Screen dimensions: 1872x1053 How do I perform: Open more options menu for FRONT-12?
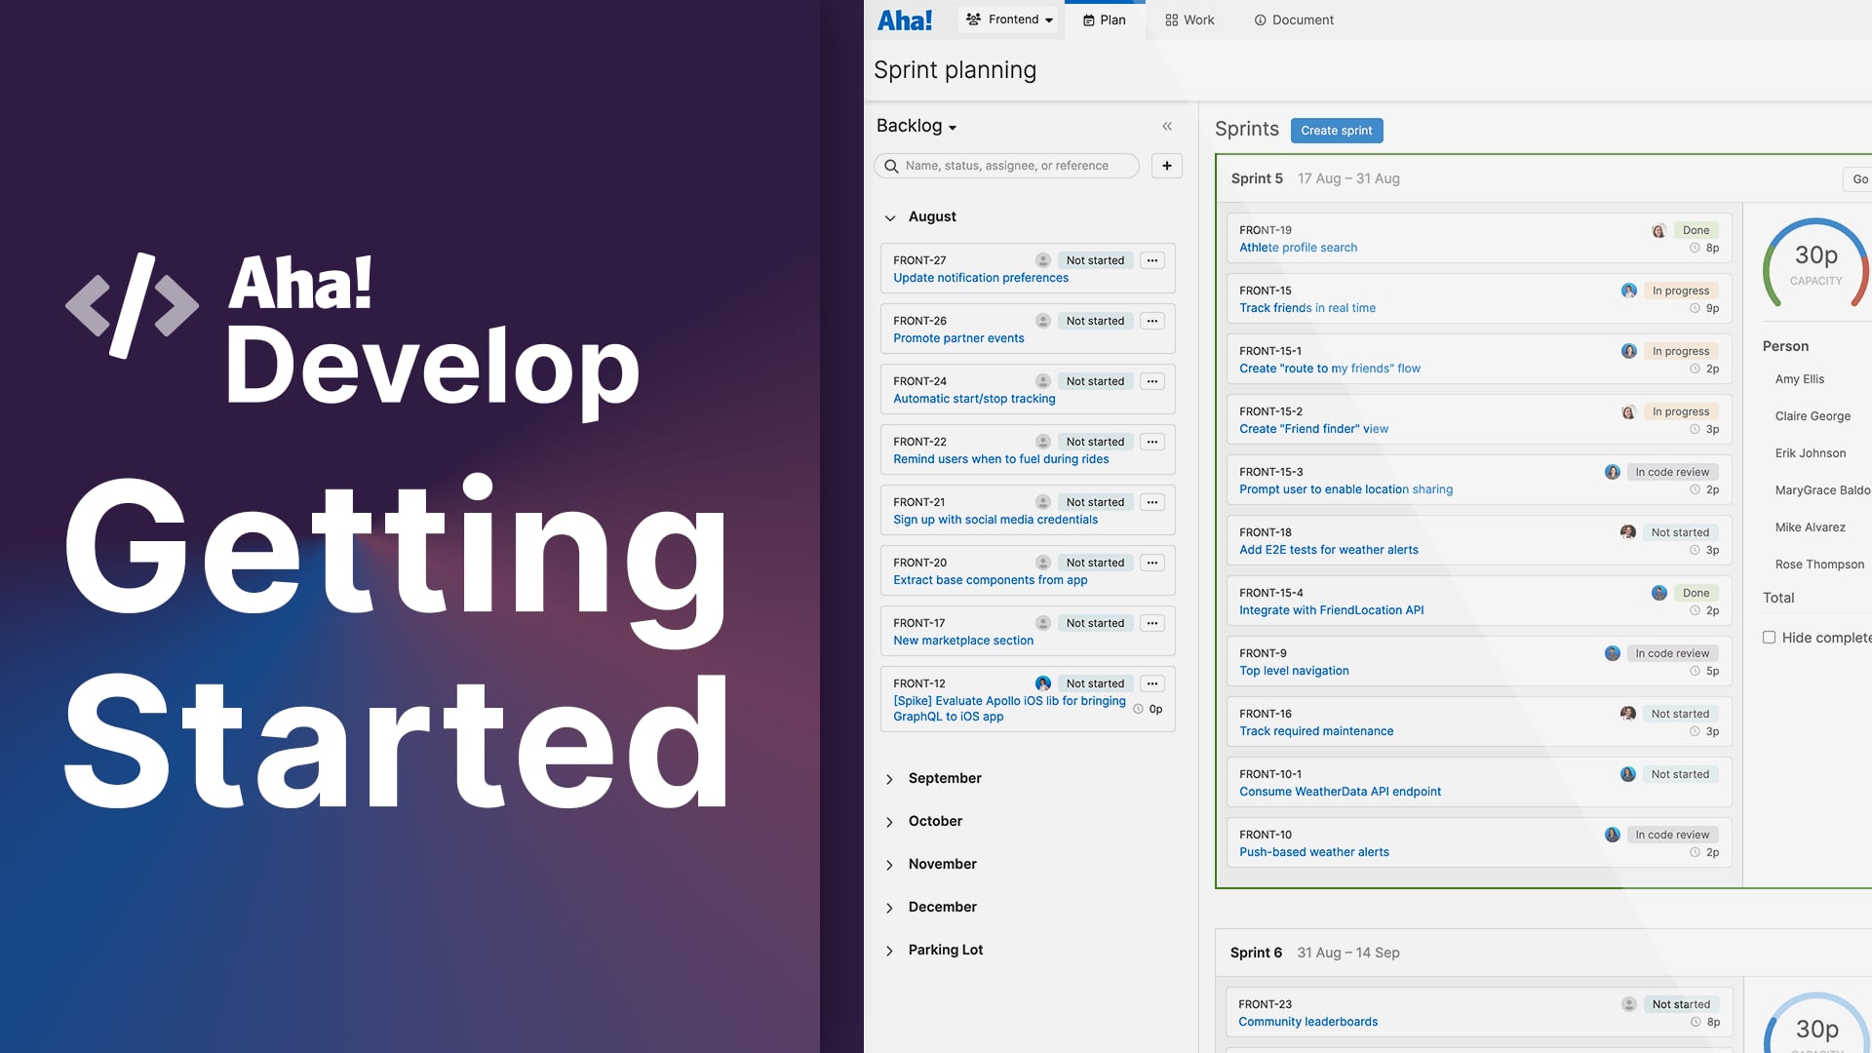click(x=1152, y=683)
